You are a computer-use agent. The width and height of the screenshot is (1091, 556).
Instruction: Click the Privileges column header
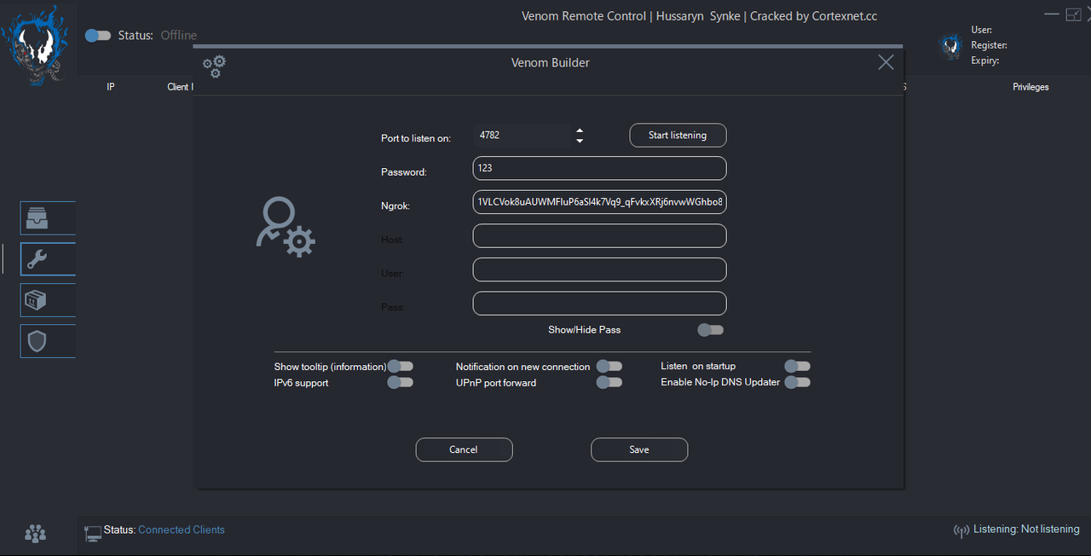click(x=1030, y=87)
